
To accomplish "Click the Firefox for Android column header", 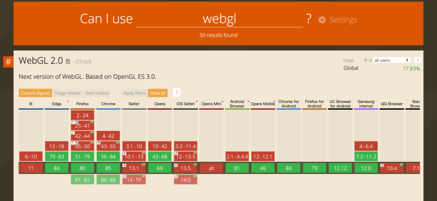I will coord(314,104).
